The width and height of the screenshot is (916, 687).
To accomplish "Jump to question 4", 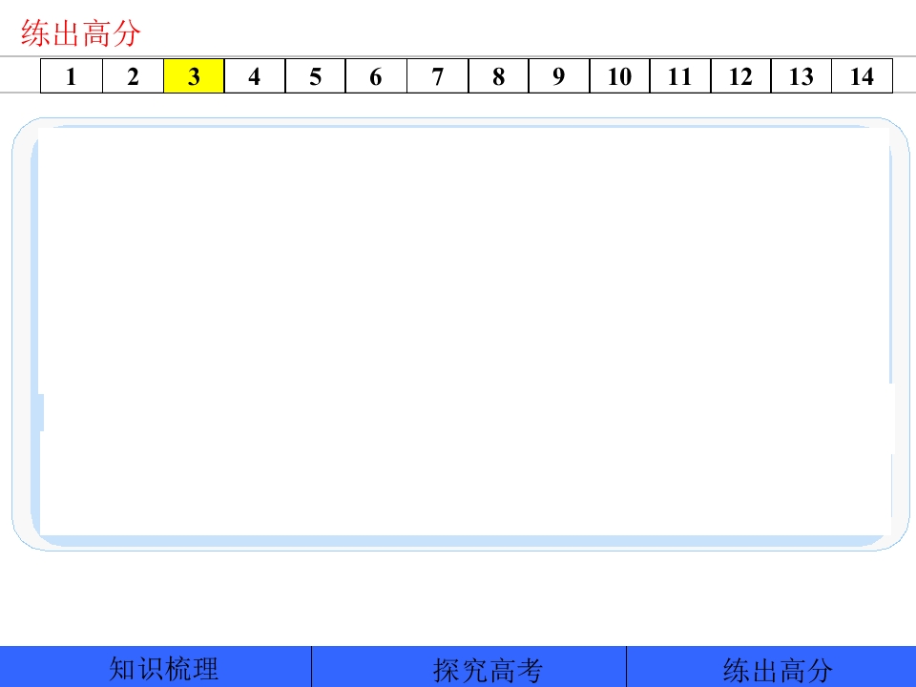I will coord(255,76).
